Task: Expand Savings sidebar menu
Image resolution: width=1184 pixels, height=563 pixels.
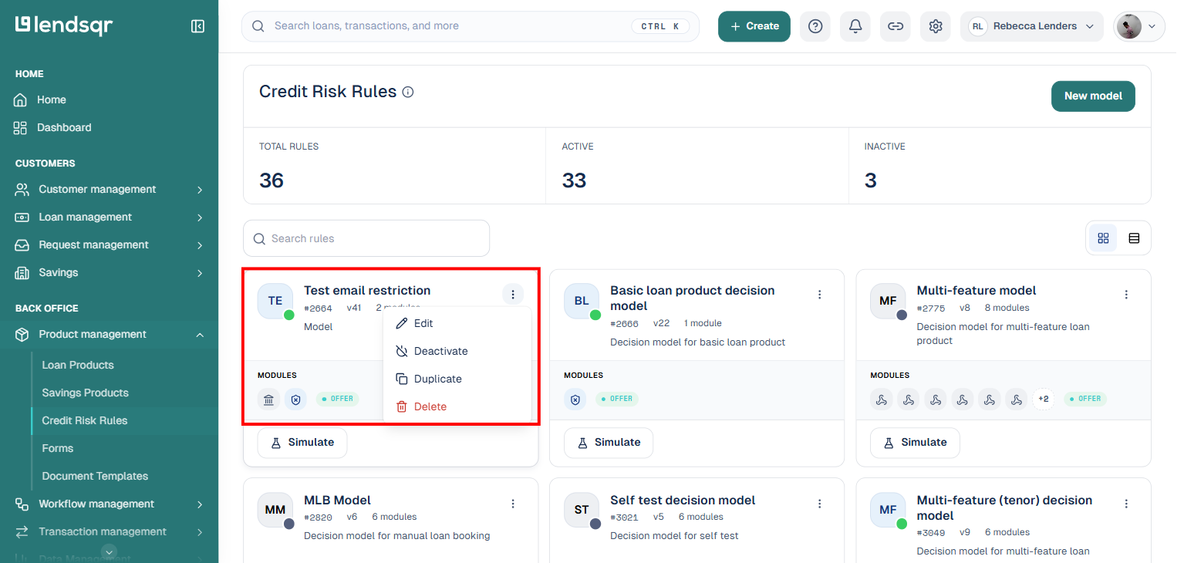Action: pyautogui.click(x=109, y=273)
